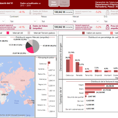This screenshot has height=118, width=118.
Task: Click the De licor row
Action: coord(80,101)
